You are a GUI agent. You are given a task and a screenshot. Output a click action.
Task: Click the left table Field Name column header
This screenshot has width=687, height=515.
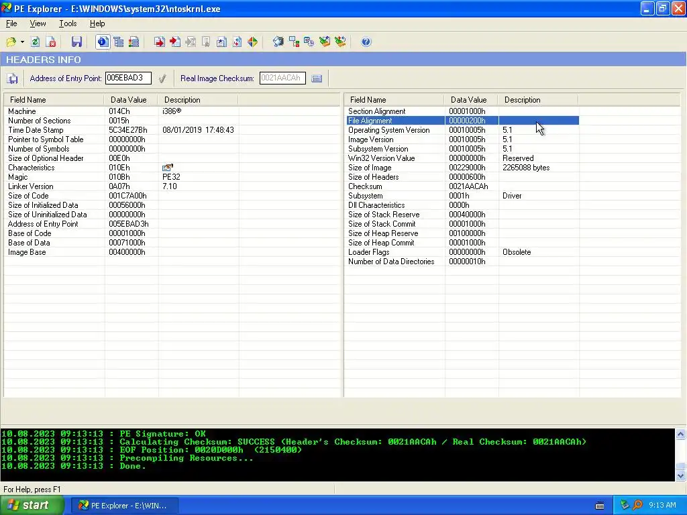[x=54, y=100]
